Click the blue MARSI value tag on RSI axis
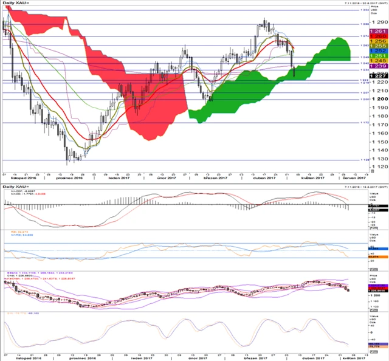The image size is (389, 361). click(378, 249)
